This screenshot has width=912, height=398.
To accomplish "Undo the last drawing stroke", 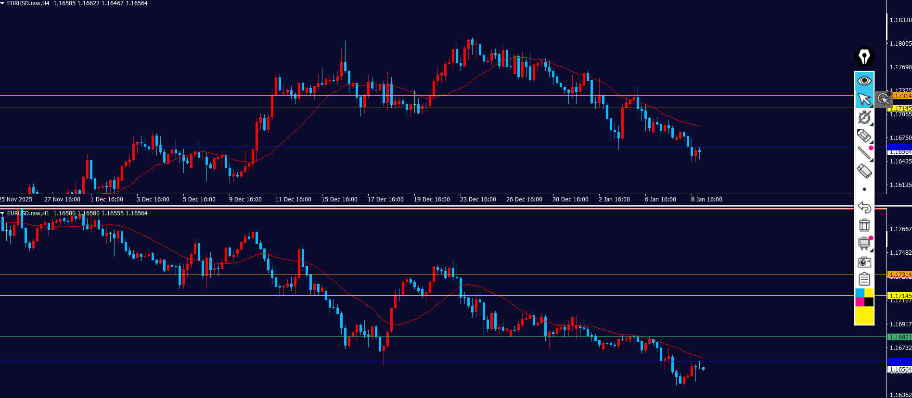I will [x=864, y=207].
